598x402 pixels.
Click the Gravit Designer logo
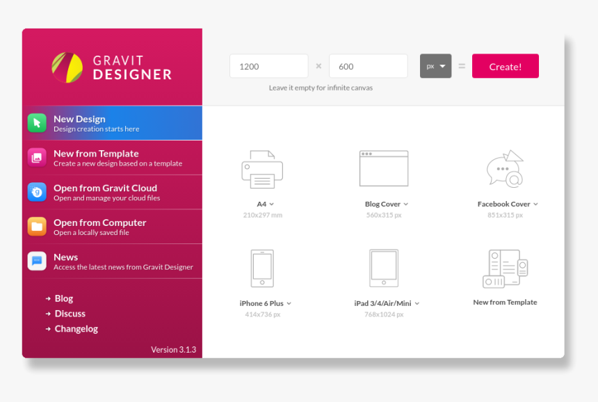point(112,67)
